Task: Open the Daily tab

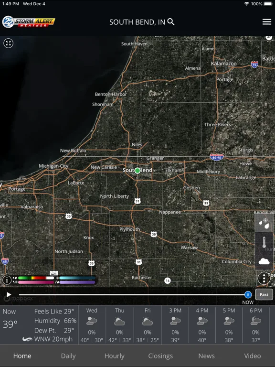Action: tap(68, 356)
